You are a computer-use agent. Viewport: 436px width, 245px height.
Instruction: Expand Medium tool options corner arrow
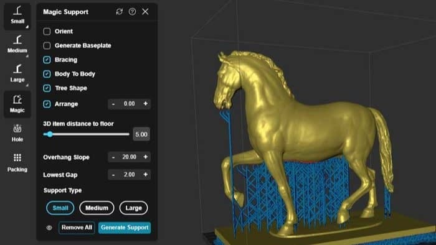[x=27, y=56]
